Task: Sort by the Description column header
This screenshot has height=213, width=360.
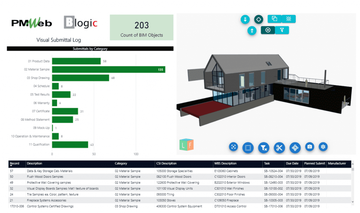Action: tap(70, 164)
